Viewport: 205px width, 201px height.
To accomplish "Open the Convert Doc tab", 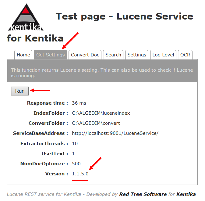I will [x=85, y=55].
